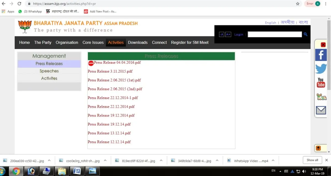Open the email envelope icon
Viewport: 331px width, 176px height.
321,110
